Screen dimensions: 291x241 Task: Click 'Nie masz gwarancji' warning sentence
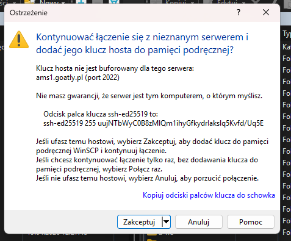point(149,96)
